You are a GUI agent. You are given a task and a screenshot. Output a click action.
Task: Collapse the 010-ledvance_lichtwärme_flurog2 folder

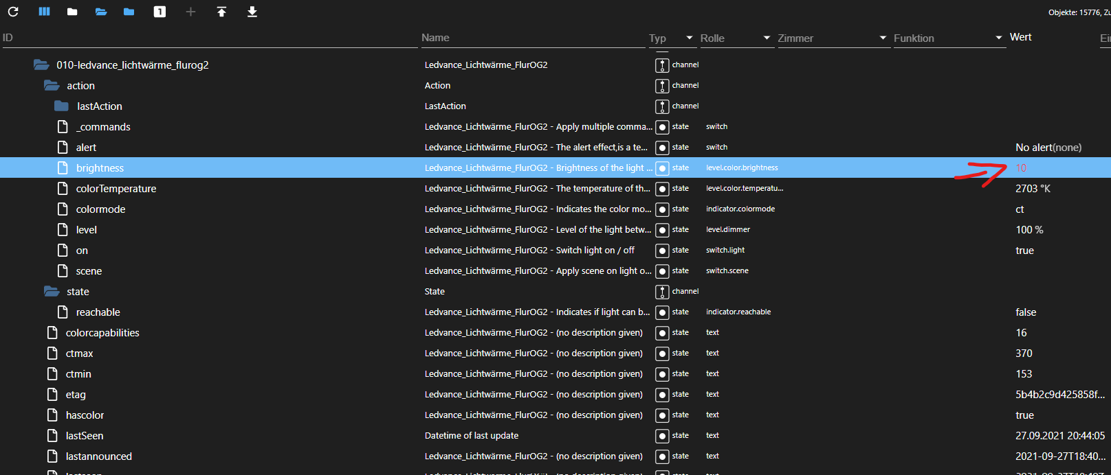click(x=41, y=65)
